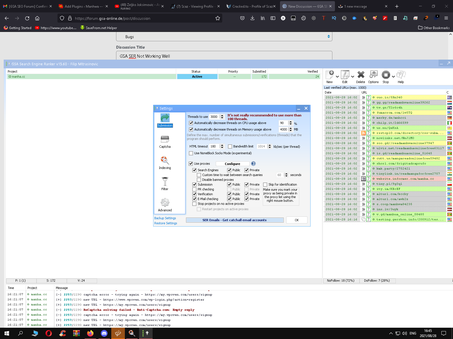Enable the PR checking checkbox
Screen dimensions: 453x339
coord(195,189)
